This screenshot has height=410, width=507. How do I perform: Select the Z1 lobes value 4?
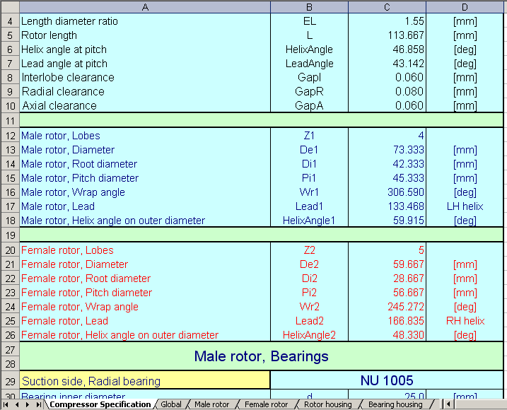pos(387,136)
